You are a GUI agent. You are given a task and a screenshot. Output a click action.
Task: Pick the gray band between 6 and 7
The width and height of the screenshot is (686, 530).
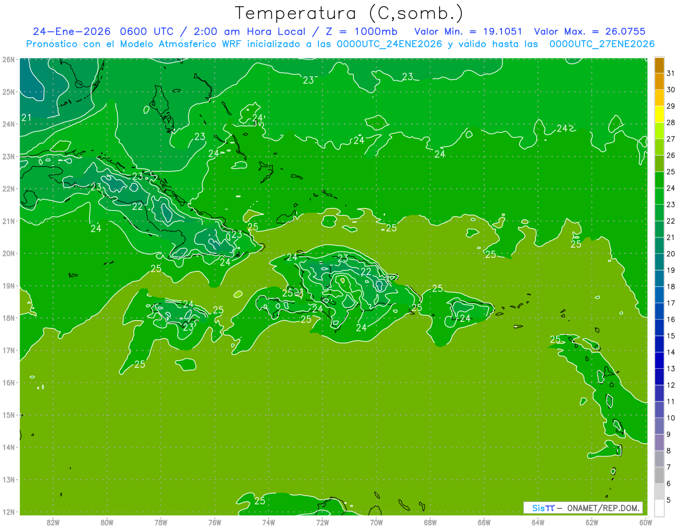click(x=659, y=475)
